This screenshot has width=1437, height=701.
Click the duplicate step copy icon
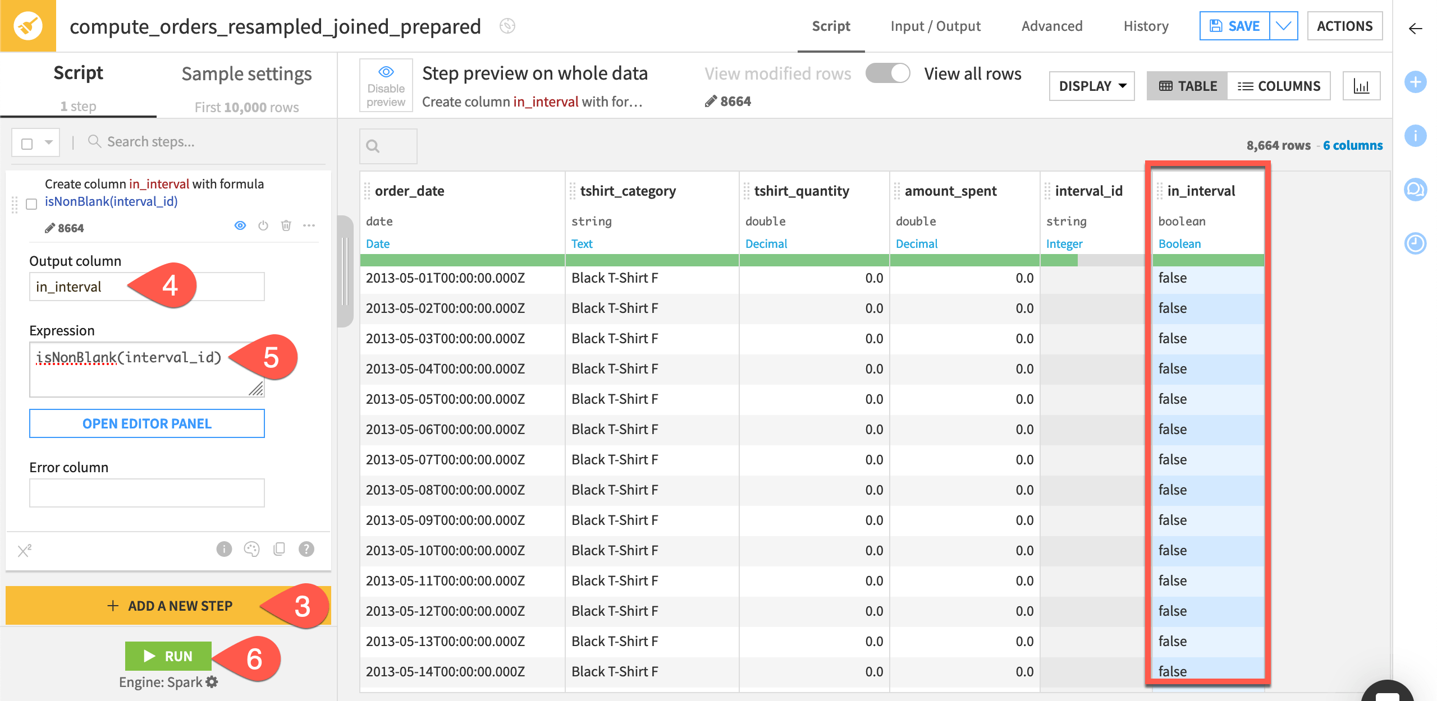[279, 549]
